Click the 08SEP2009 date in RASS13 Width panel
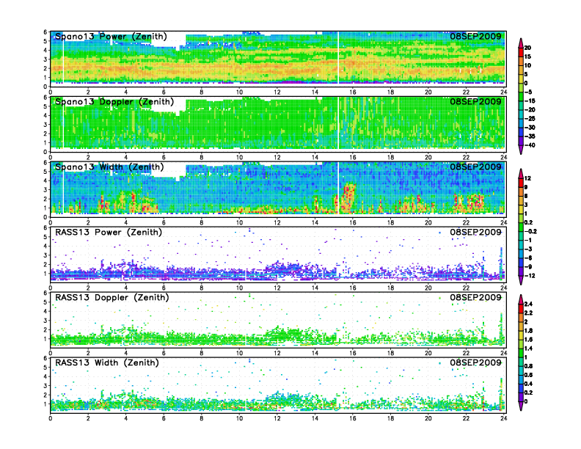581x449 pixels. pos(475,362)
